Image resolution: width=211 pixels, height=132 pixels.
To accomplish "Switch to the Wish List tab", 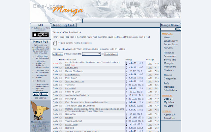I will (x=80, y=49).
